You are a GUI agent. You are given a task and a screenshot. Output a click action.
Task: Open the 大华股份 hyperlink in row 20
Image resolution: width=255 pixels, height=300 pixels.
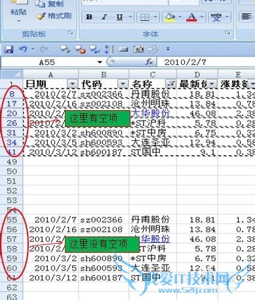150,113
